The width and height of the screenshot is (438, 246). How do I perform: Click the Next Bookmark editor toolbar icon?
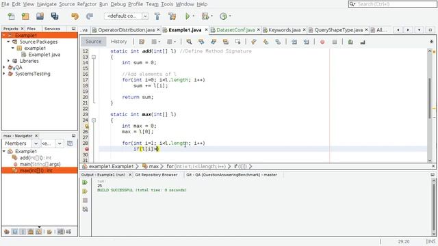click(x=266, y=42)
